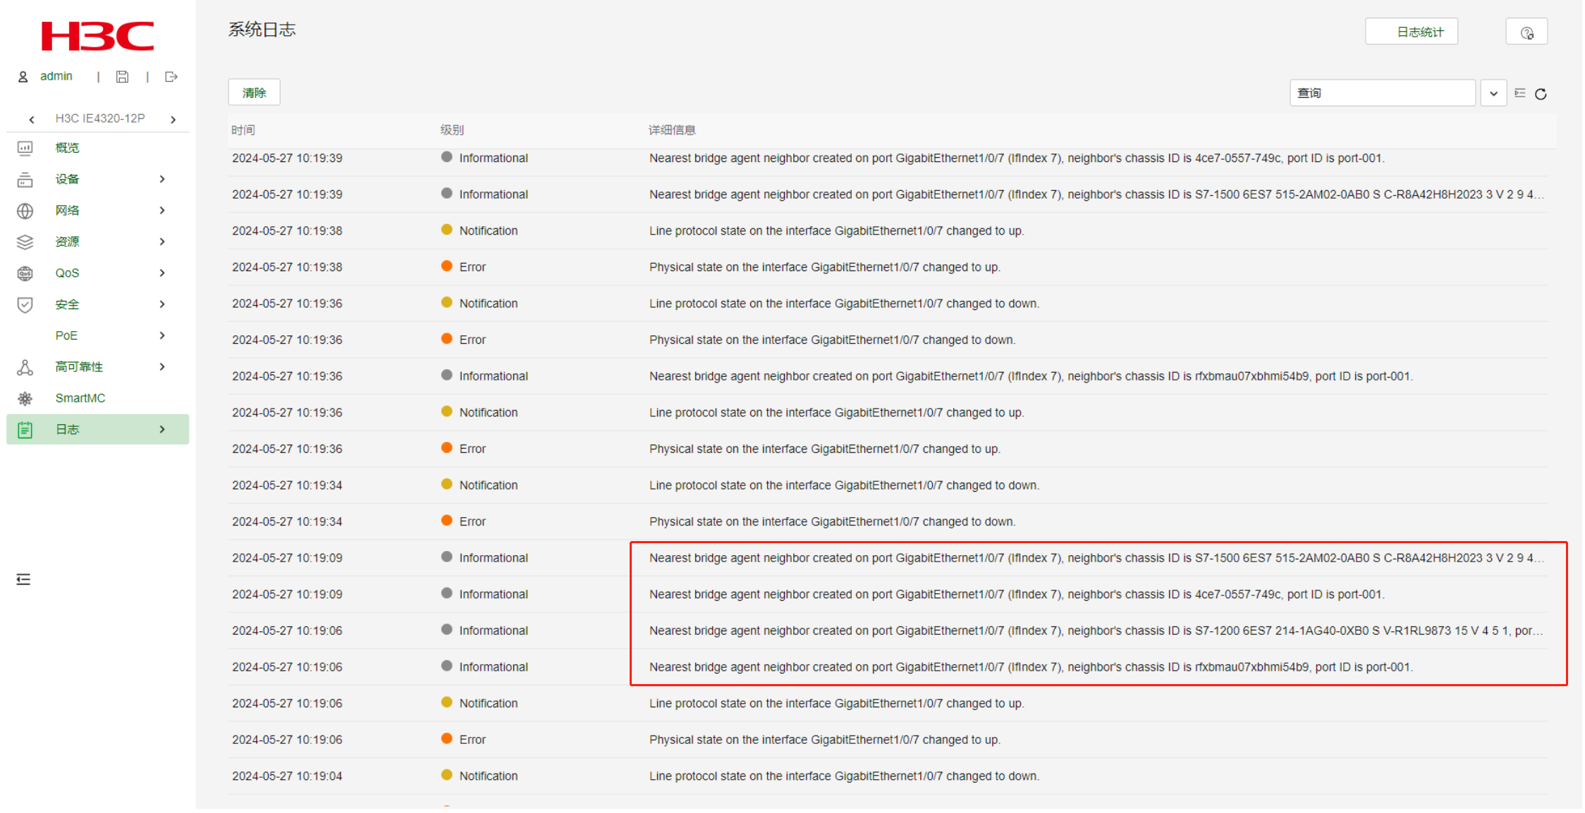
Task: Open the SmartMC menu item
Action: [x=80, y=398]
